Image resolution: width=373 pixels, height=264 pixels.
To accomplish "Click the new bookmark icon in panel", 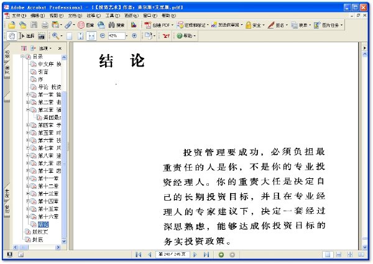I will coord(24,48).
